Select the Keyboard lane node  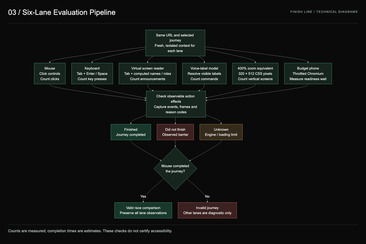coord(92,74)
